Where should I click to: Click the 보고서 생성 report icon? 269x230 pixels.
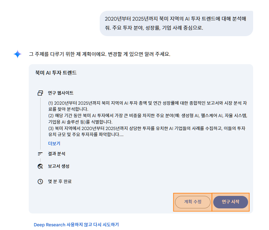coord(40,166)
